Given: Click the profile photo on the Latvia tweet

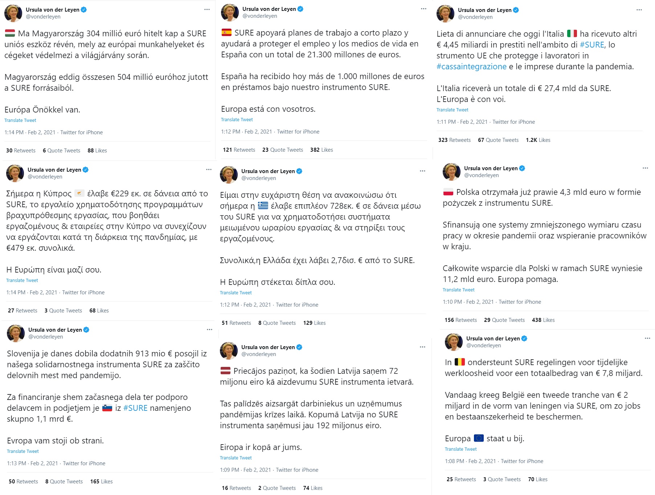Looking at the screenshot, I should 229,351.
